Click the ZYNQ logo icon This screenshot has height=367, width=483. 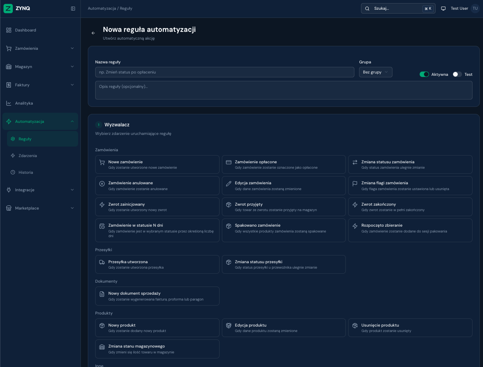[x=8, y=8]
